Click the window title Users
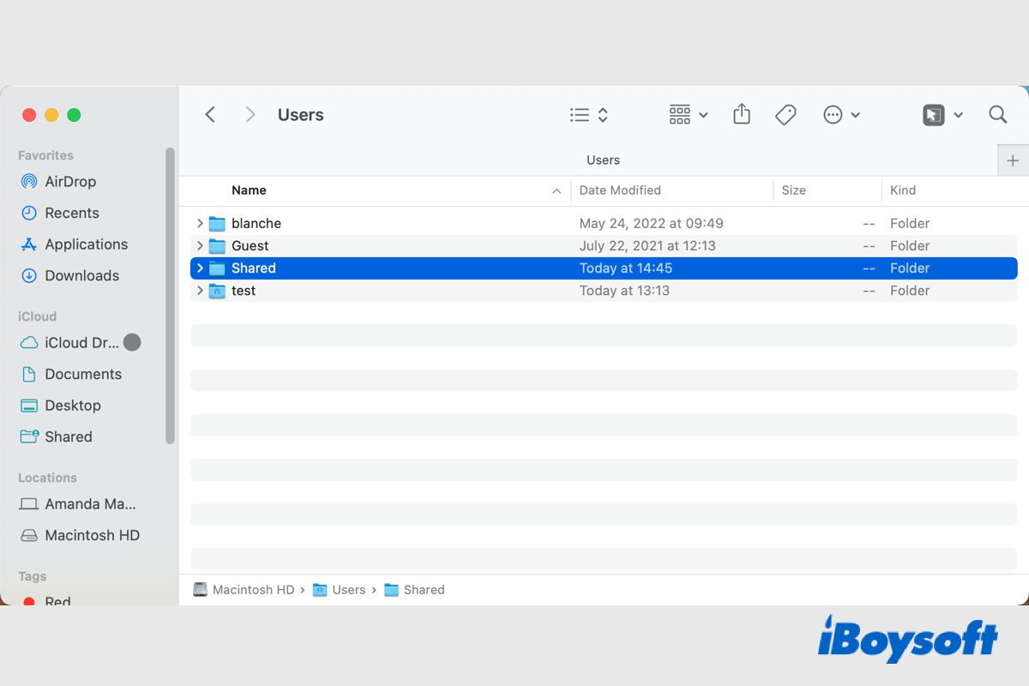Viewport: 1029px width, 686px height. pyautogui.click(x=301, y=115)
